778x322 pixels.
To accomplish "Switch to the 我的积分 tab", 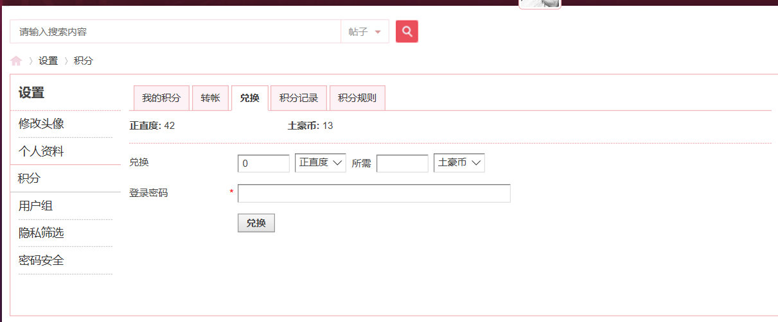I will (x=161, y=98).
